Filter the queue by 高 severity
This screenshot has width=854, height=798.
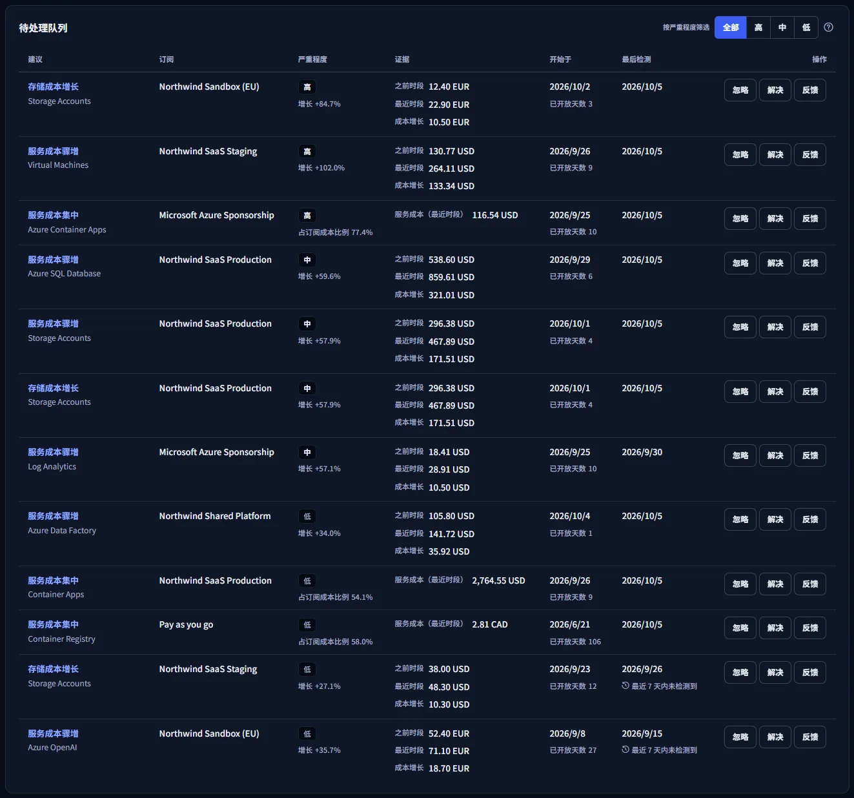[758, 27]
